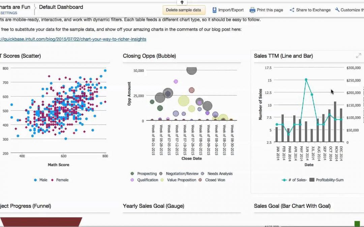Click the Opp Amount axis label
Viewport: 364px width, 227px height.
(x=129, y=93)
